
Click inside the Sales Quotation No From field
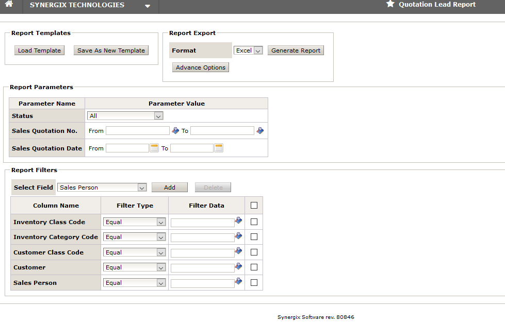(x=137, y=130)
